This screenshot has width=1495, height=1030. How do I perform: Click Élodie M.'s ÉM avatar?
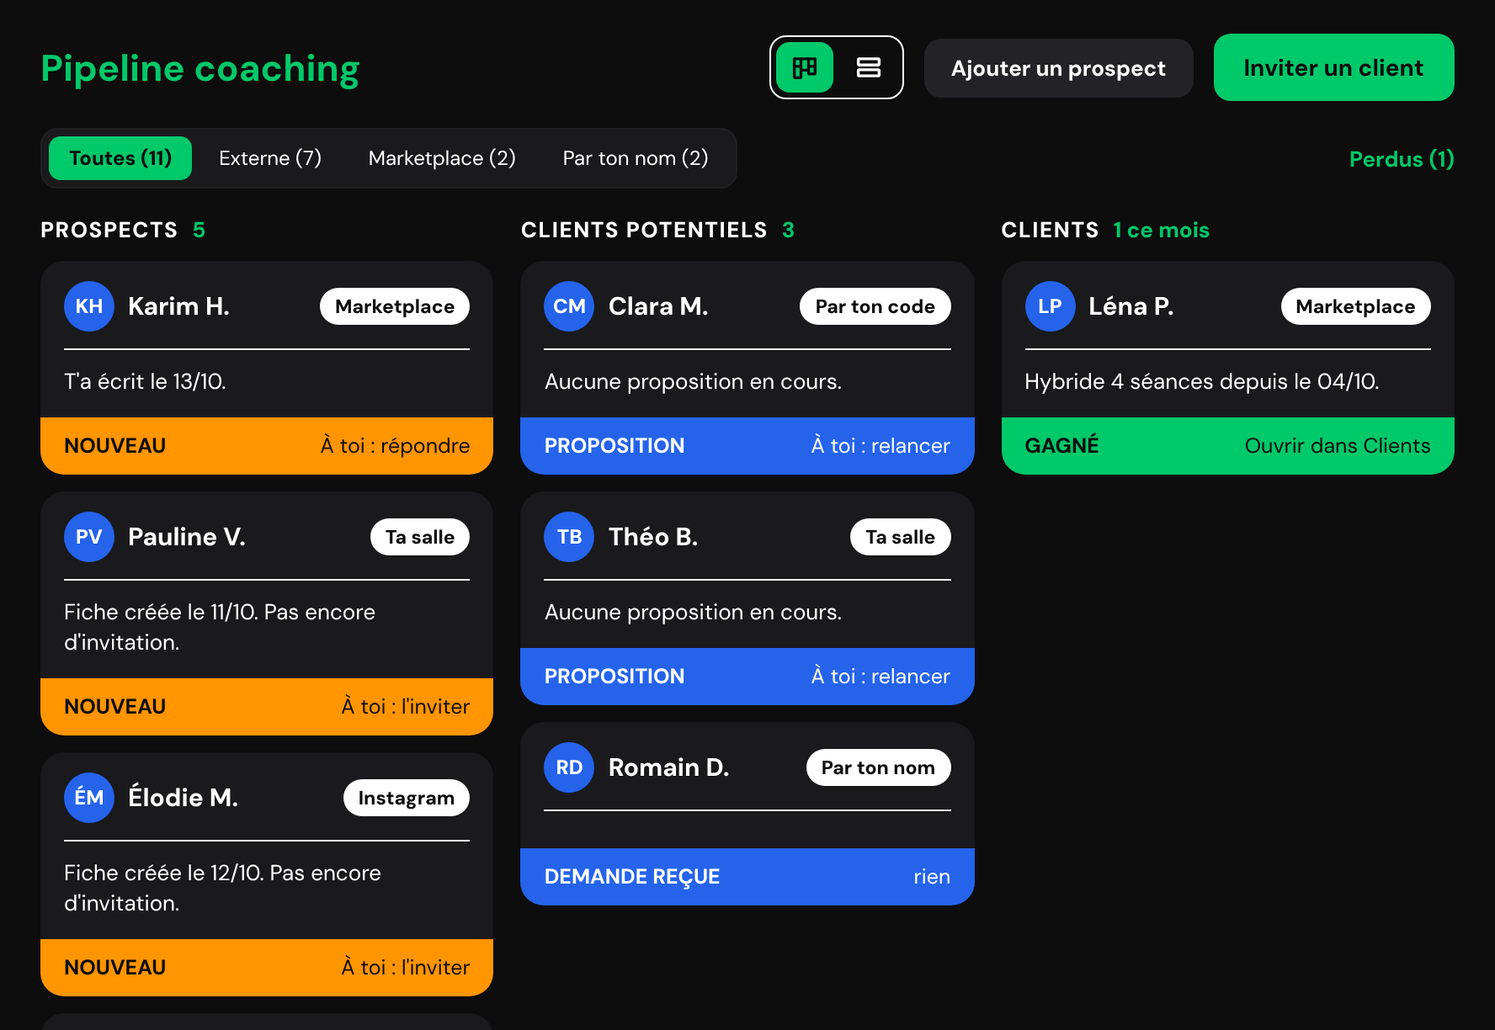click(89, 798)
